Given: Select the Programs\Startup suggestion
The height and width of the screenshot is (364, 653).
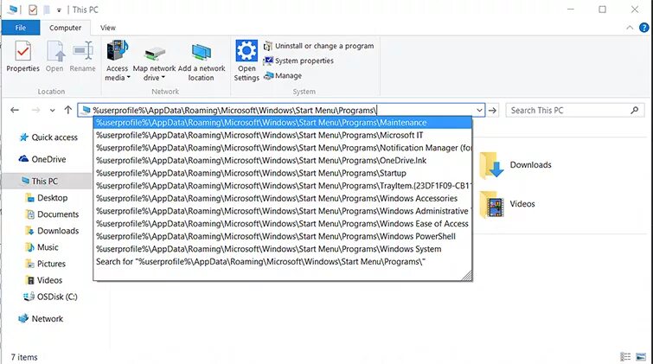Looking at the screenshot, I should tap(283, 173).
